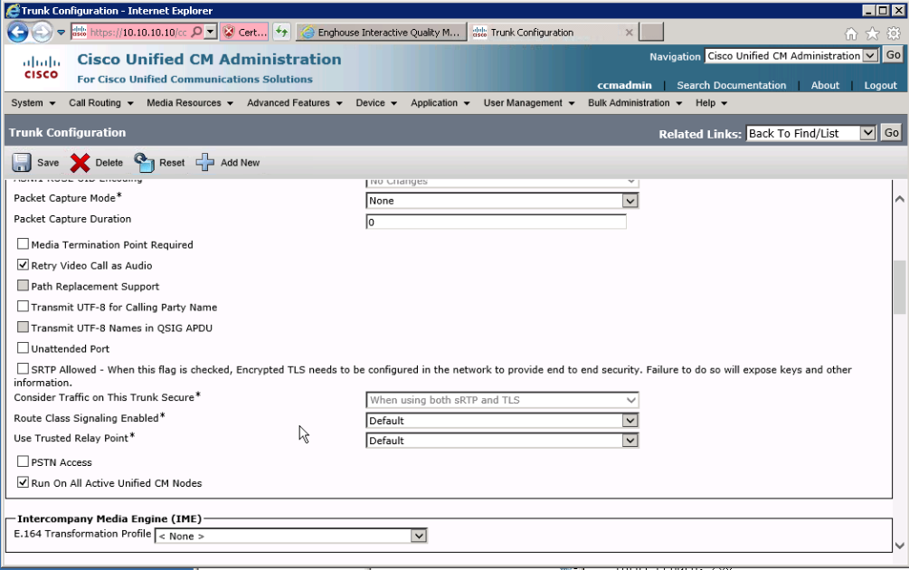Click the About link
The image size is (909, 570).
(x=825, y=85)
